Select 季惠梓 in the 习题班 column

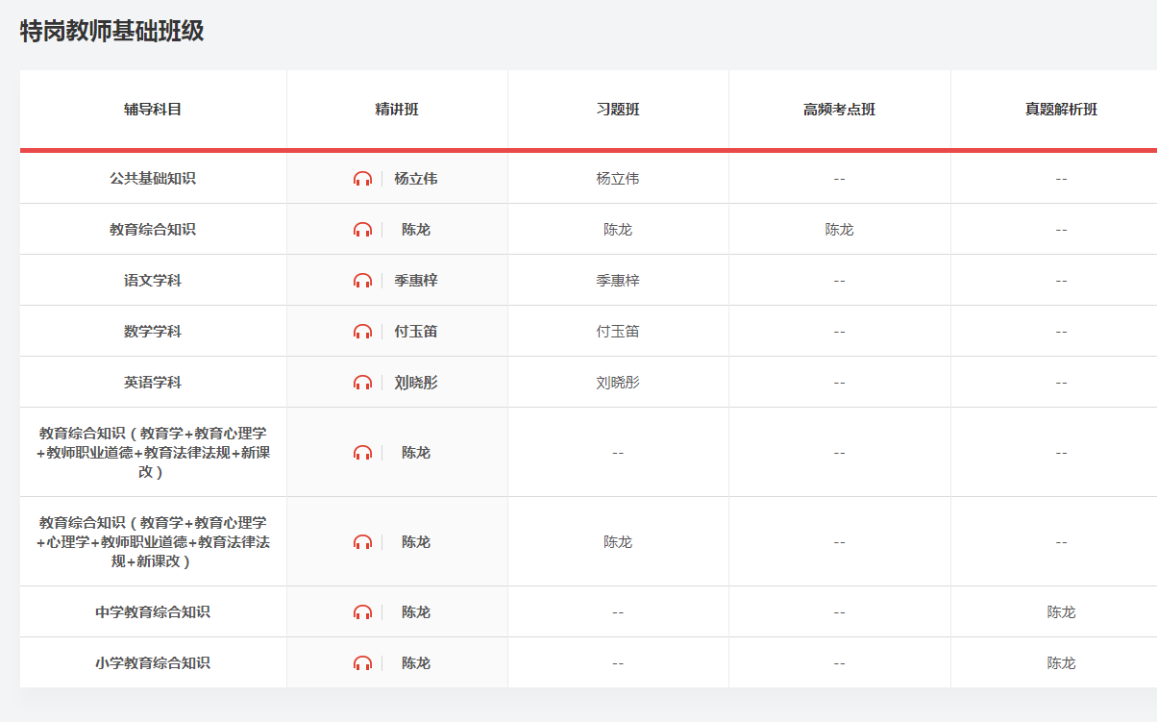618,281
